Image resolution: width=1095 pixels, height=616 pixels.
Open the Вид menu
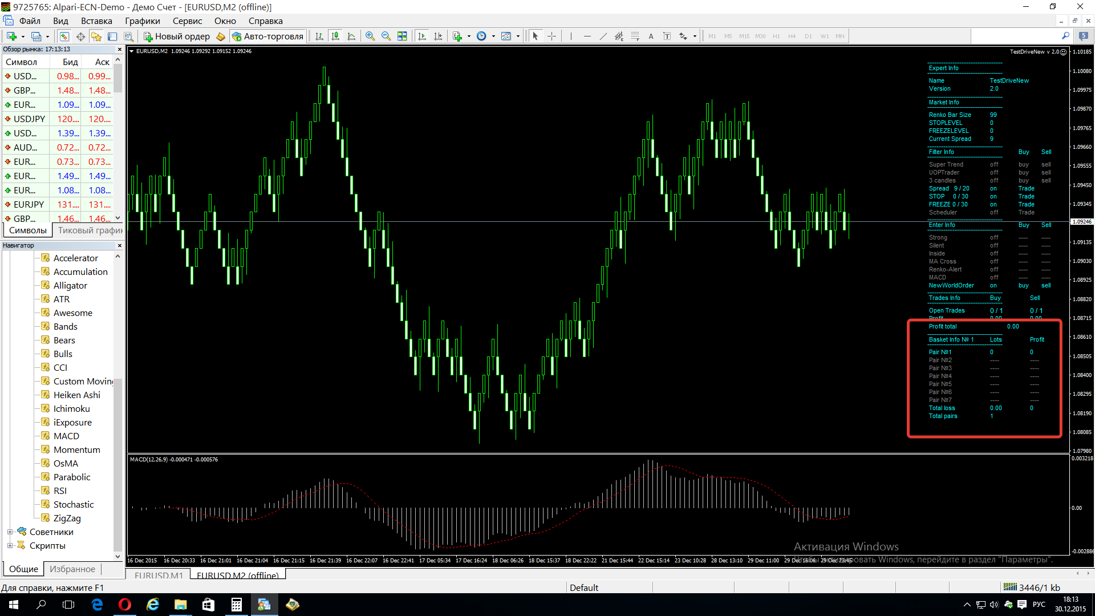(x=60, y=21)
